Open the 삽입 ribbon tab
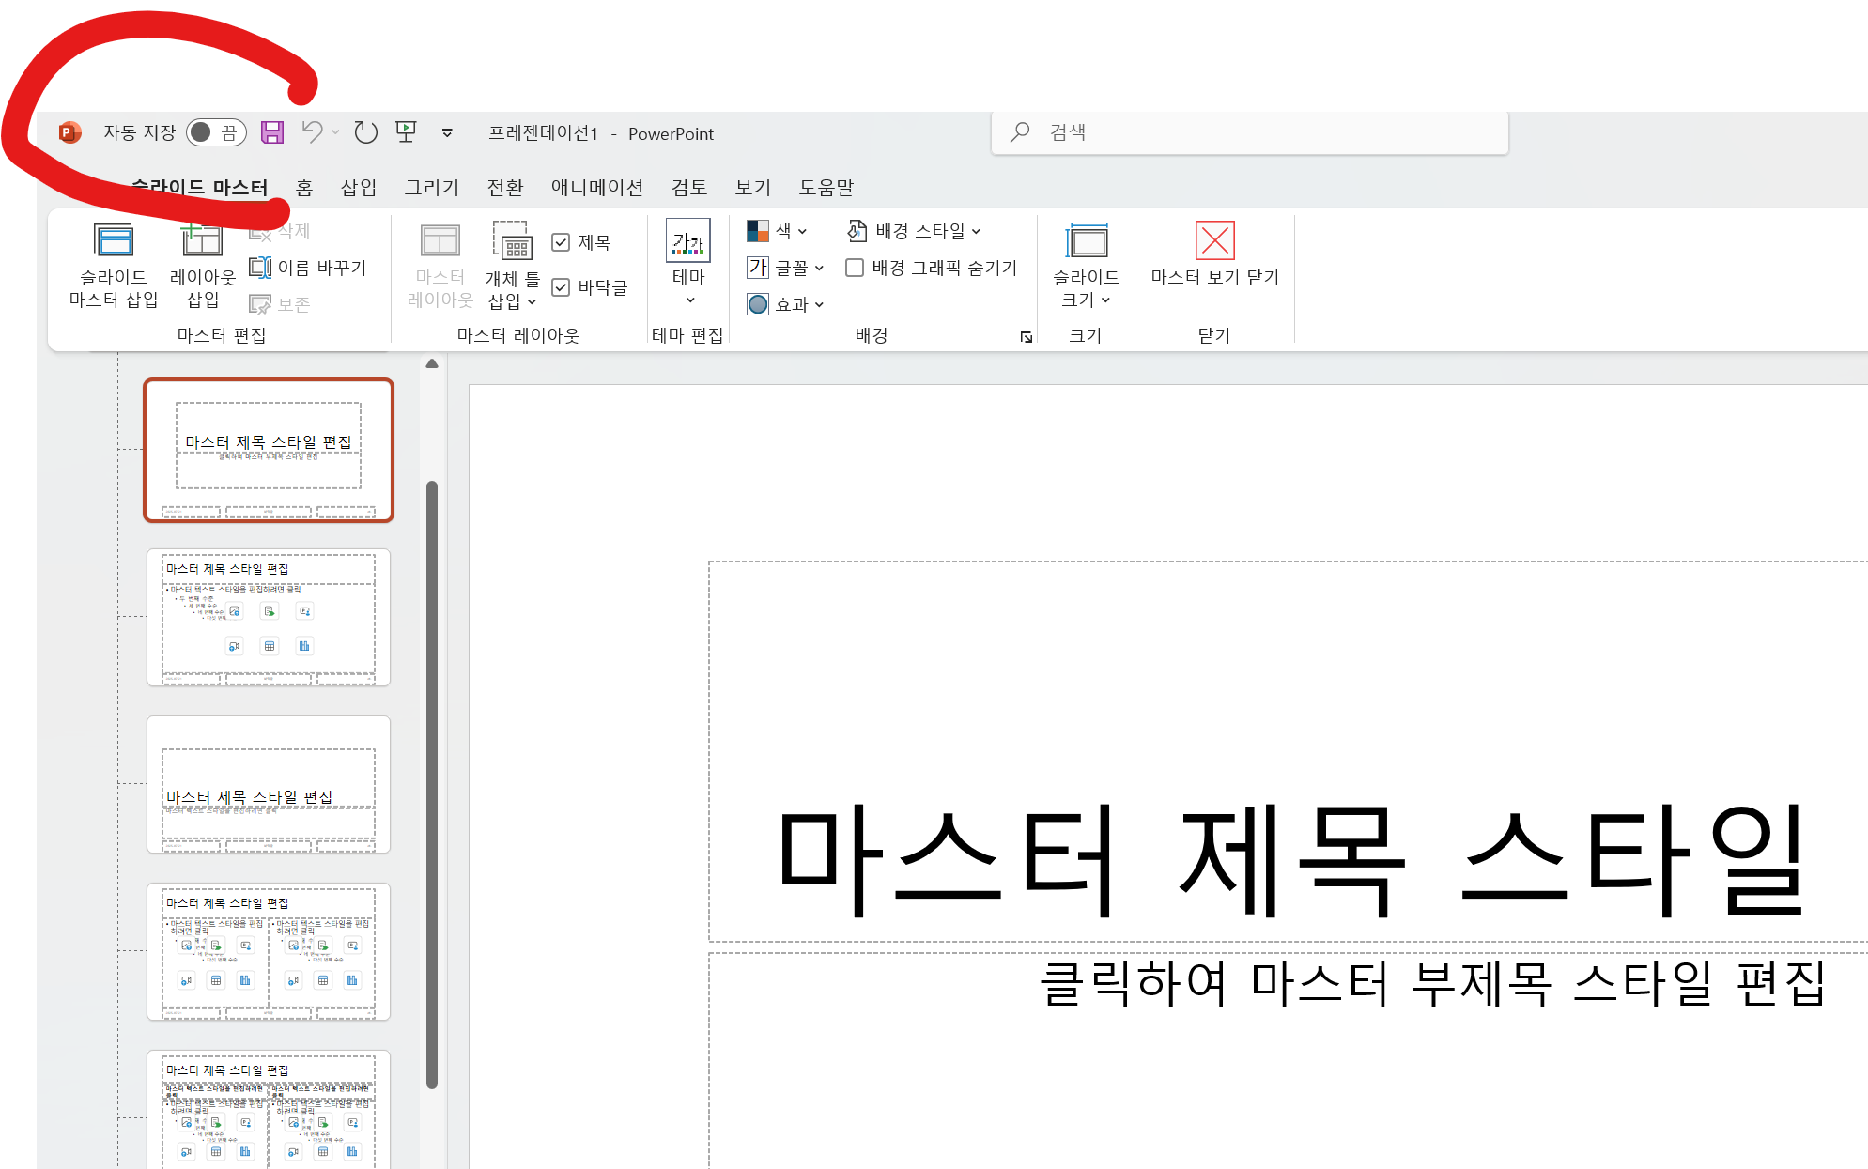The height and width of the screenshot is (1169, 1868). [358, 188]
